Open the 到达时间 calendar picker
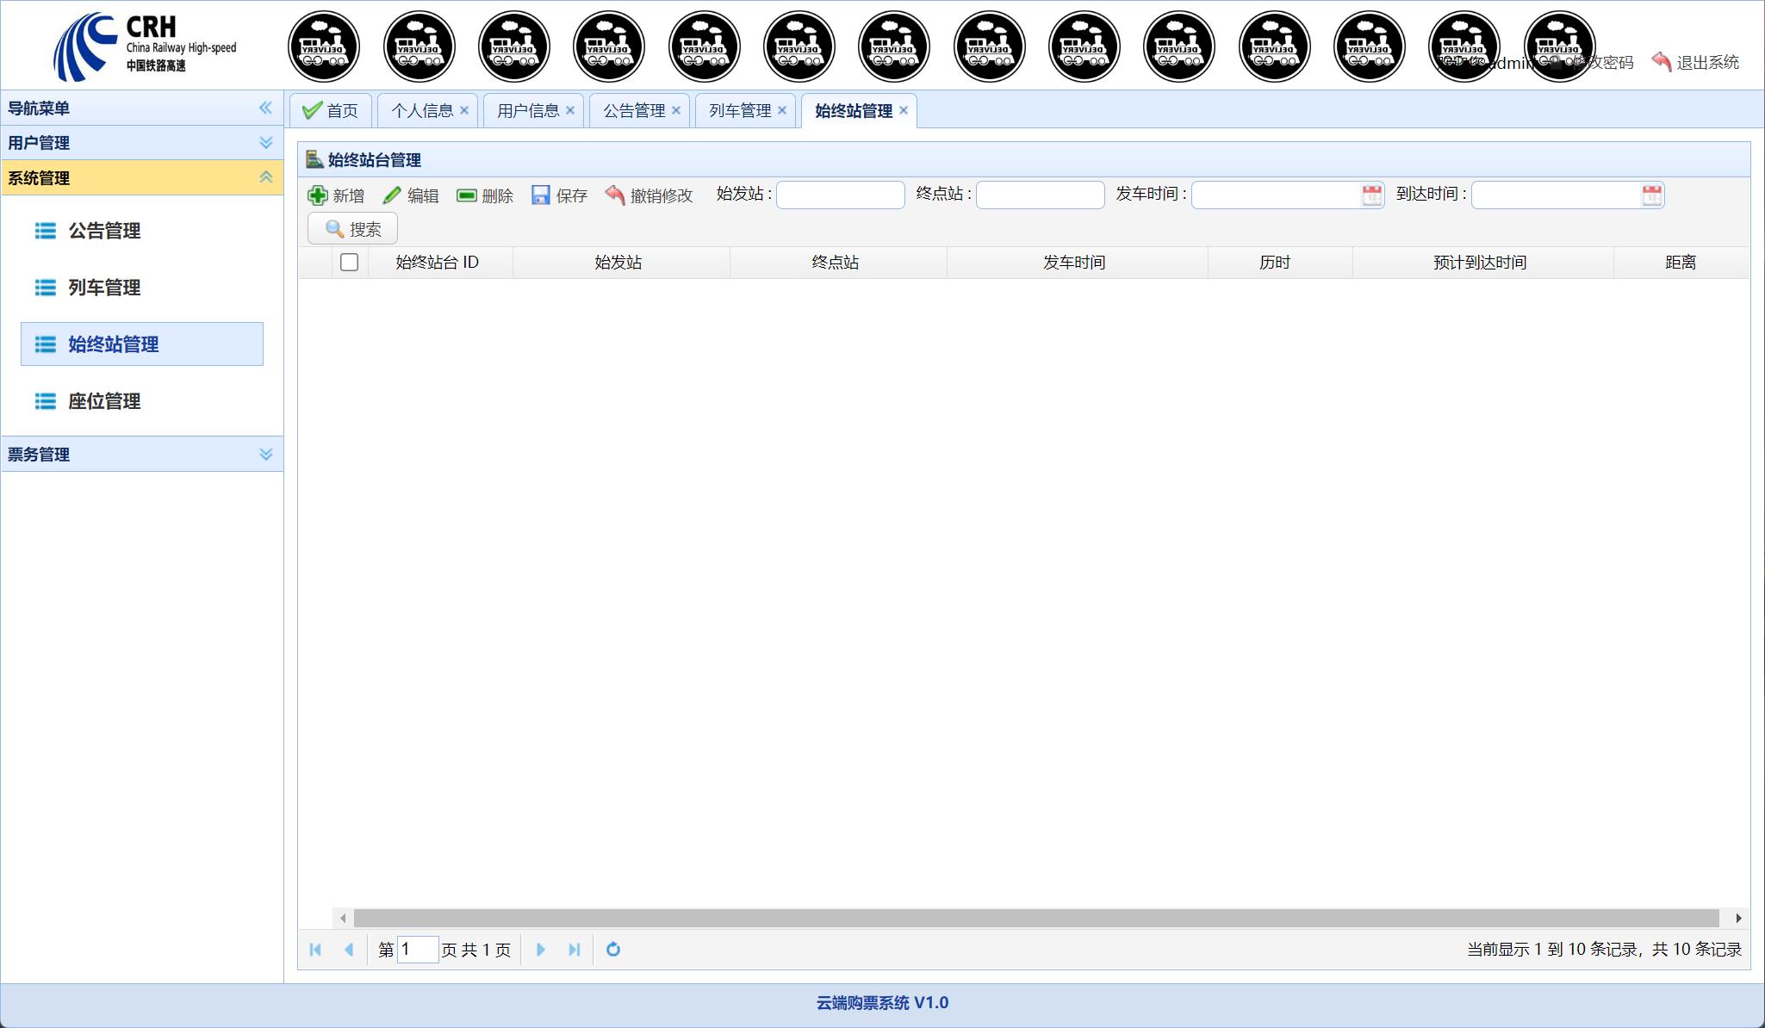1765x1028 pixels. (x=1651, y=195)
